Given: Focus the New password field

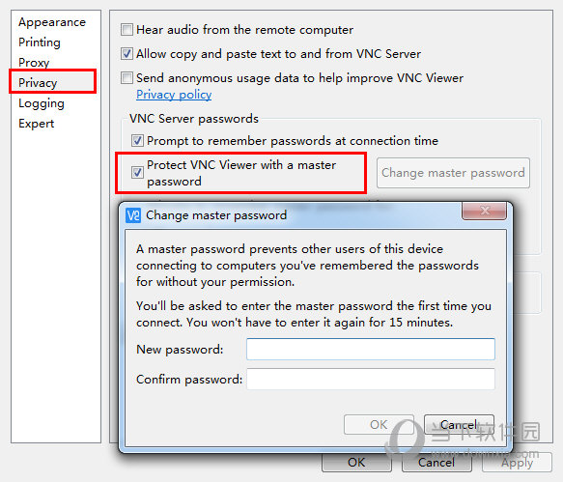Looking at the screenshot, I should point(371,349).
